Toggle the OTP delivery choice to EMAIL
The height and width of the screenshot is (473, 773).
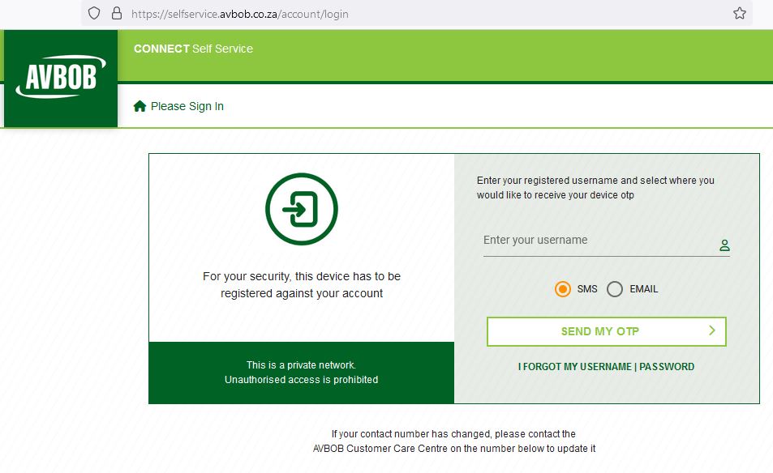click(x=615, y=289)
